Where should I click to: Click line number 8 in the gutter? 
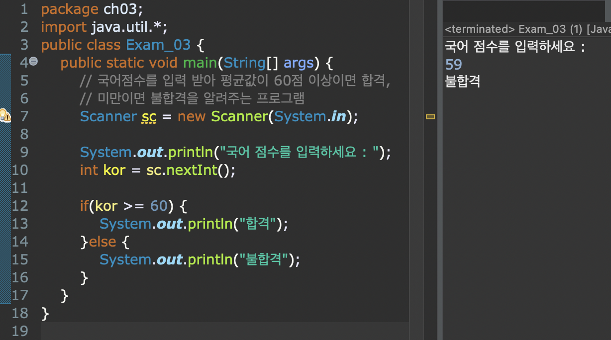tap(24, 134)
